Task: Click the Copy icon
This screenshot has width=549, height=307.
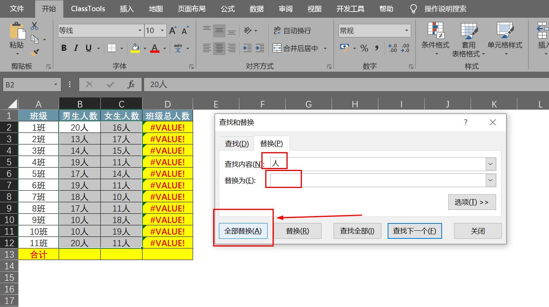Action: click(x=35, y=39)
